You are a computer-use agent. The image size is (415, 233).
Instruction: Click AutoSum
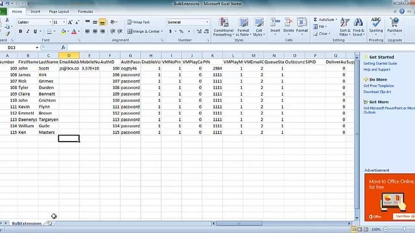324,19
